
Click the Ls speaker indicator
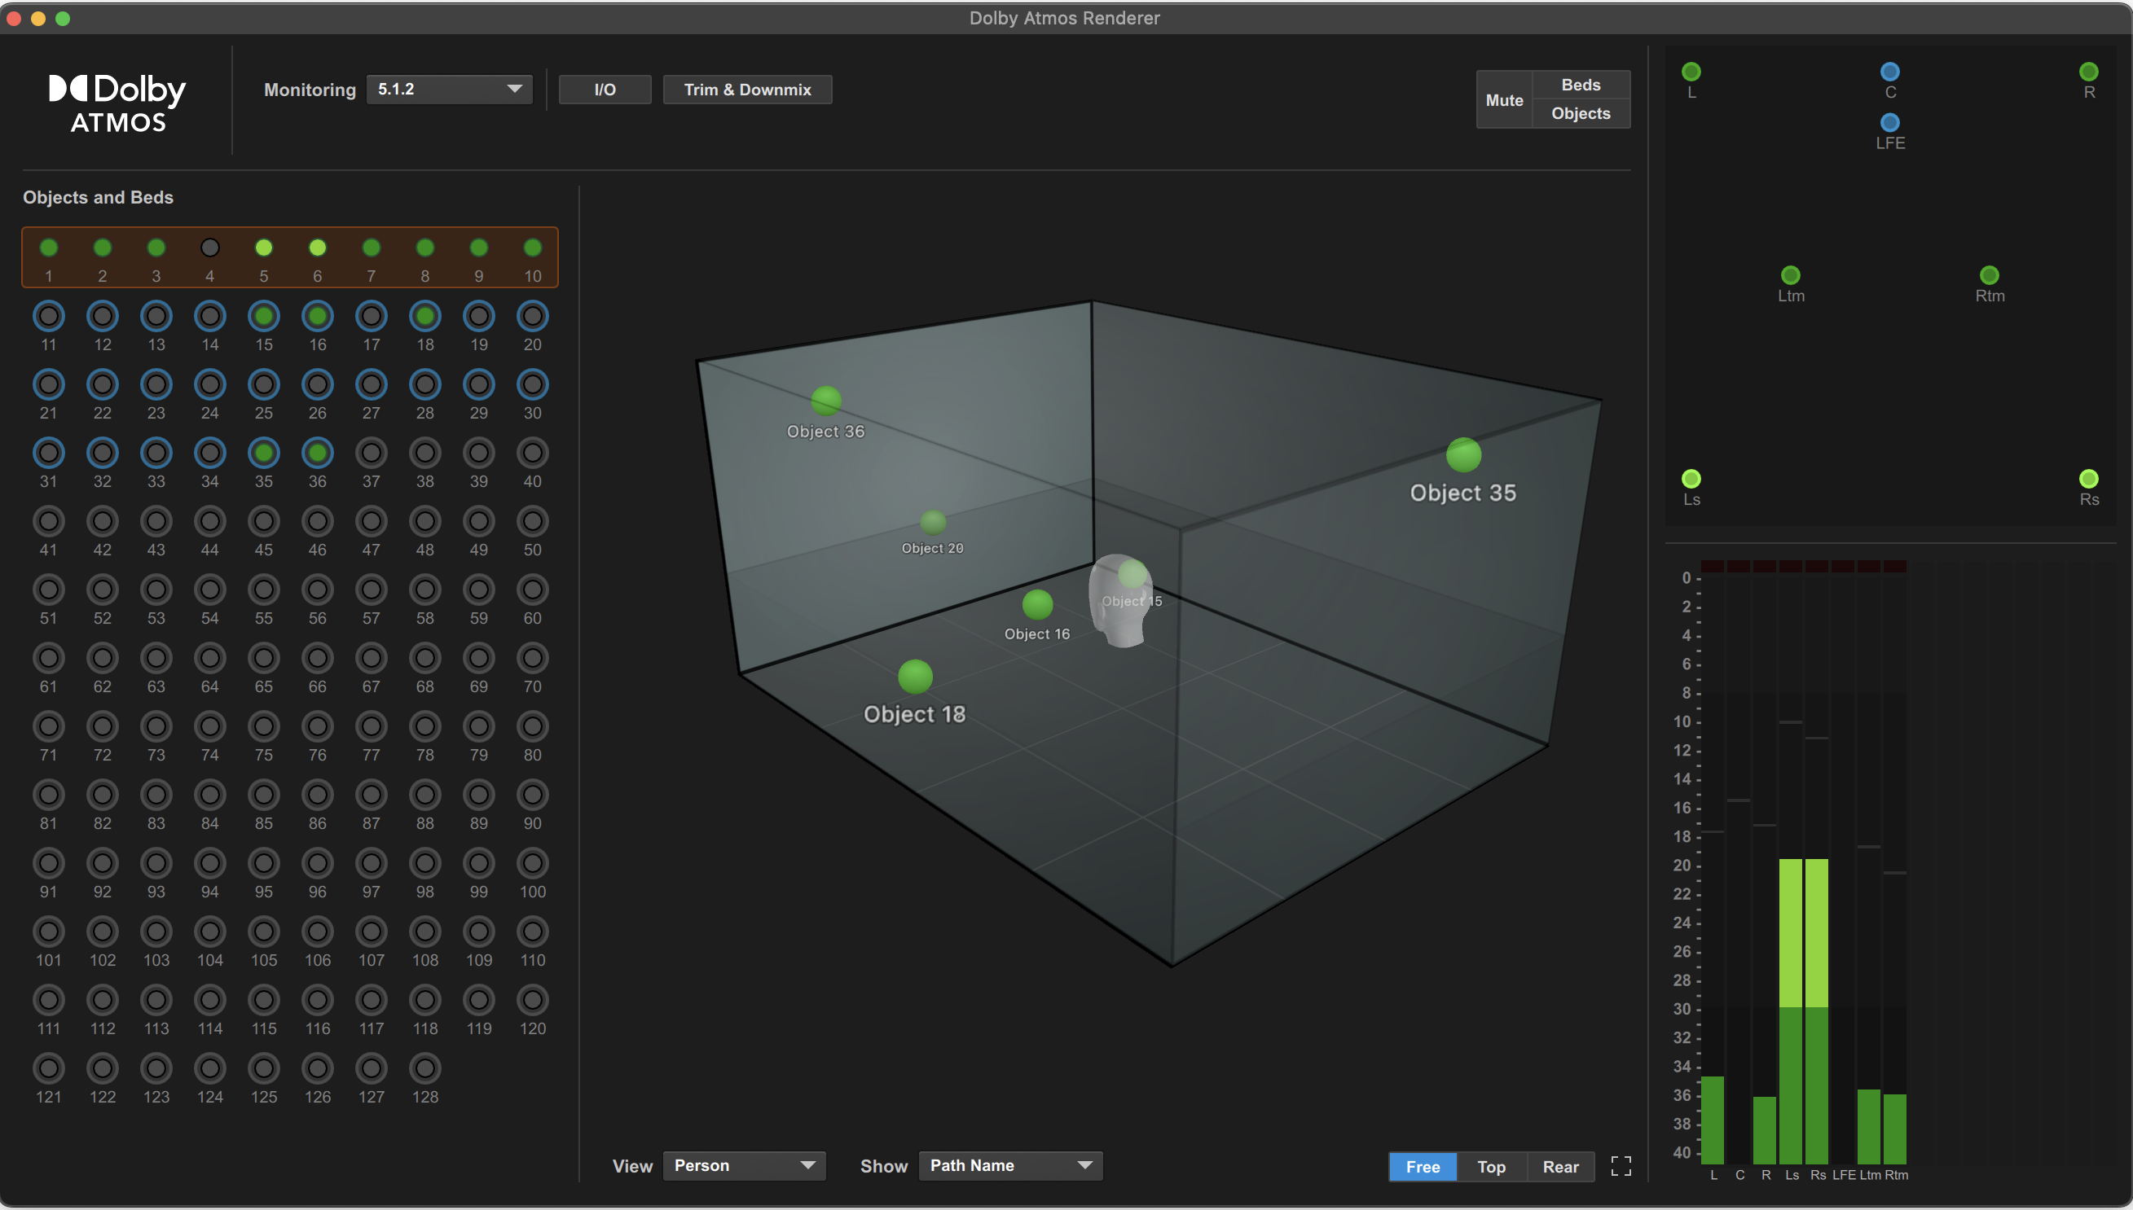(x=1691, y=479)
